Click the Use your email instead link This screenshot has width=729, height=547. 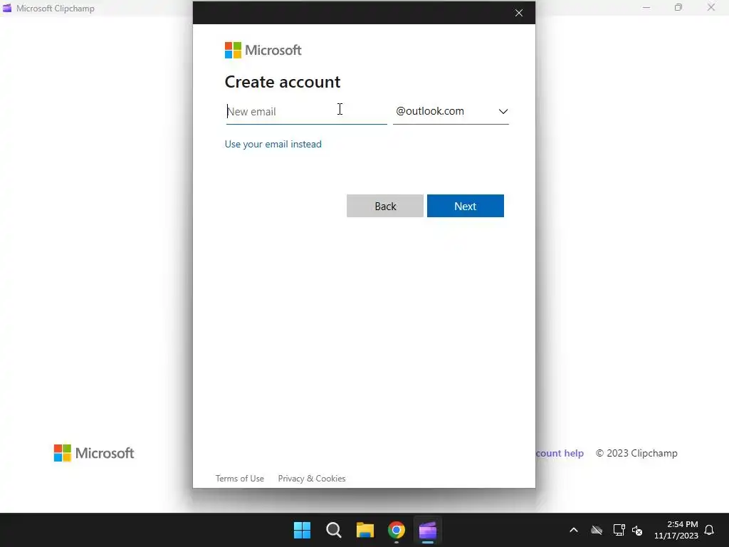(x=273, y=144)
